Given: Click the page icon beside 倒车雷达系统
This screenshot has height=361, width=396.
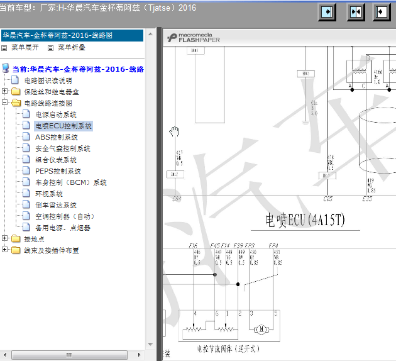Looking at the screenshot, I should pyautogui.click(x=26, y=204).
